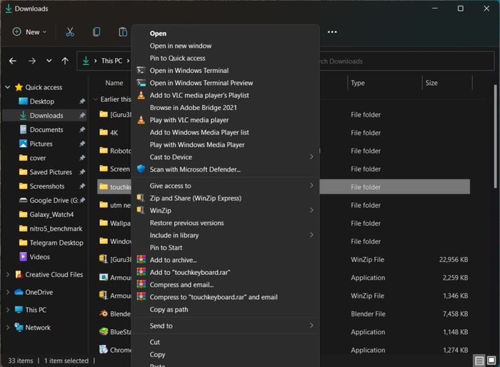500x367 pixels.
Task: Open the New item dropdown button
Action: [x=29, y=32]
